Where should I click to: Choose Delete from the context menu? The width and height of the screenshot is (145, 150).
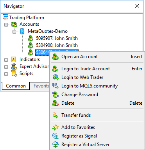(97, 103)
